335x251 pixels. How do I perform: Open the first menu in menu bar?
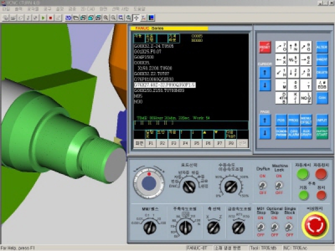tap(6, 9)
